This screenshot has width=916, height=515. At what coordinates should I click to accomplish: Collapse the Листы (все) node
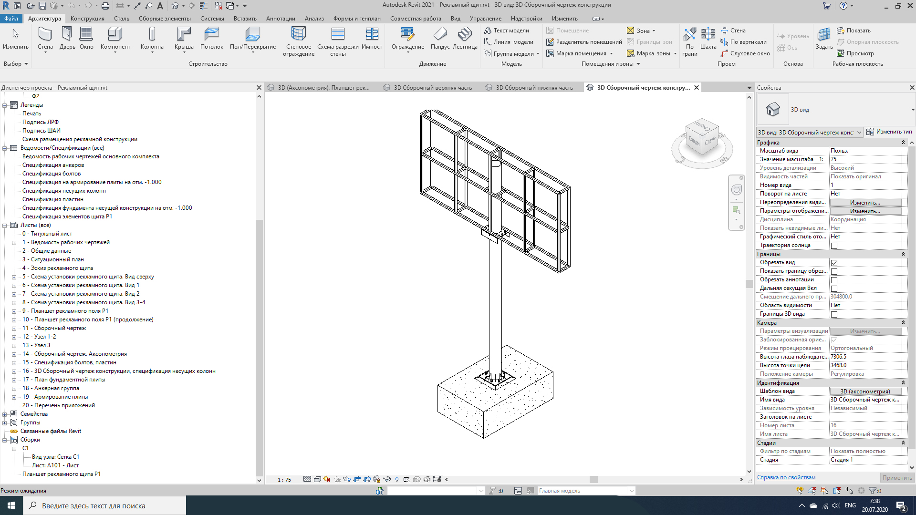point(5,225)
